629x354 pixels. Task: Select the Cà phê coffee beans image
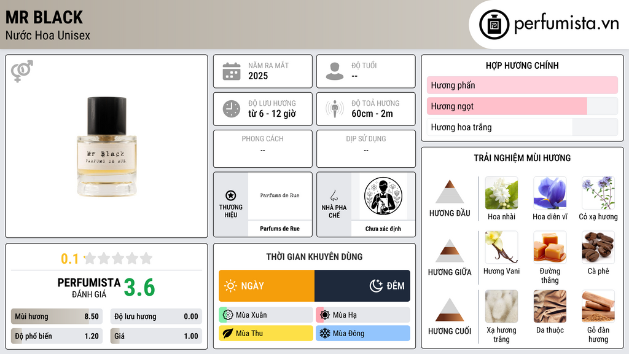[598, 247]
